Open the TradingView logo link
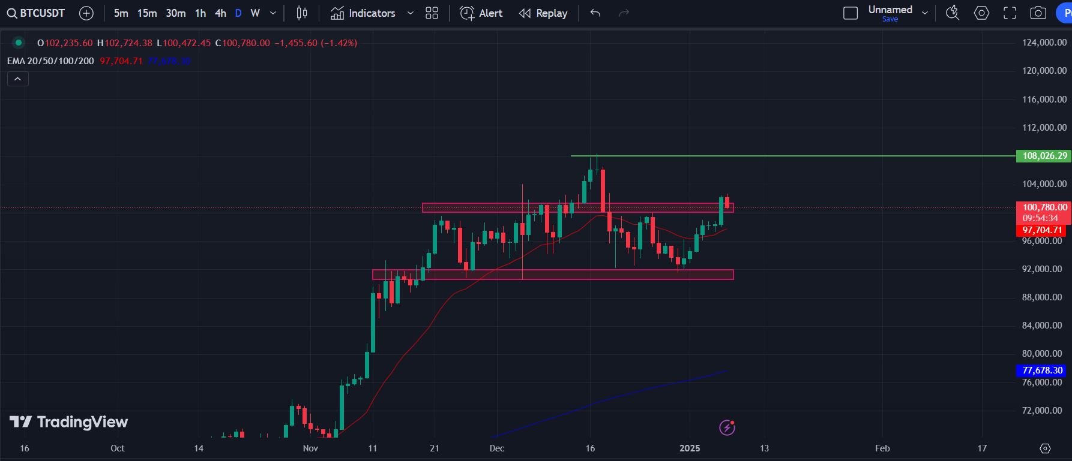Screen dimensions: 1072x461 coord(68,422)
